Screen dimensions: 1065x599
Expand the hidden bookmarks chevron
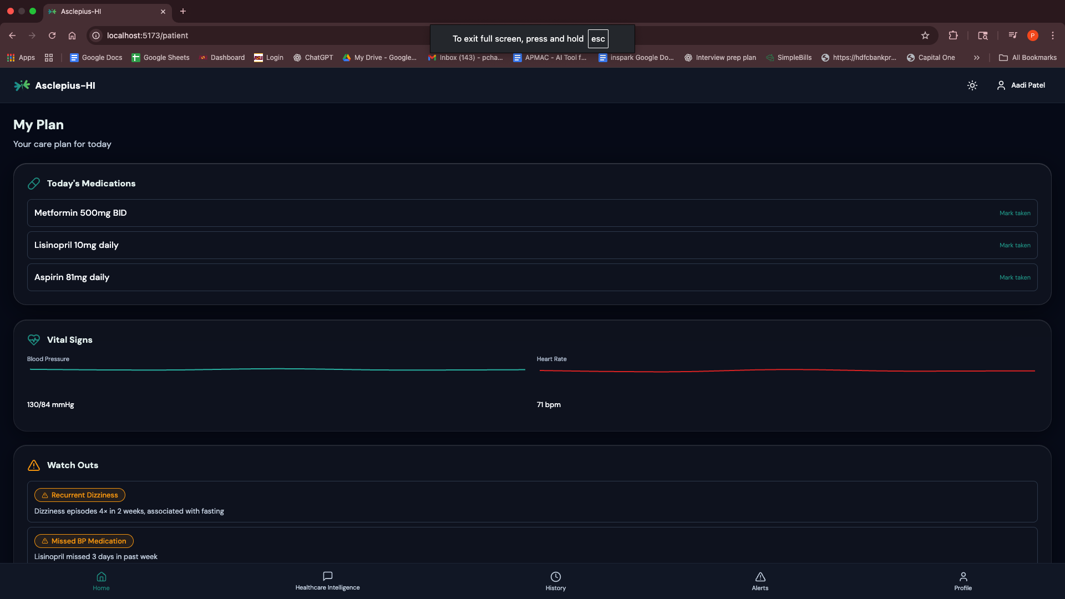(976, 58)
